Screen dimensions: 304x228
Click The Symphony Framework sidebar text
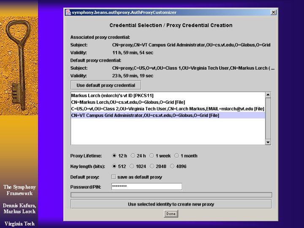click(x=19, y=190)
